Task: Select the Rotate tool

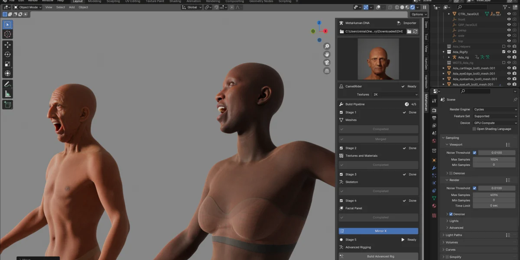Action: click(x=7, y=54)
